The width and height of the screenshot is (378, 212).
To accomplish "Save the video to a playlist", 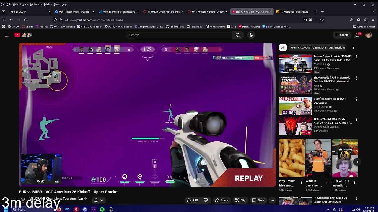I will (258, 200).
